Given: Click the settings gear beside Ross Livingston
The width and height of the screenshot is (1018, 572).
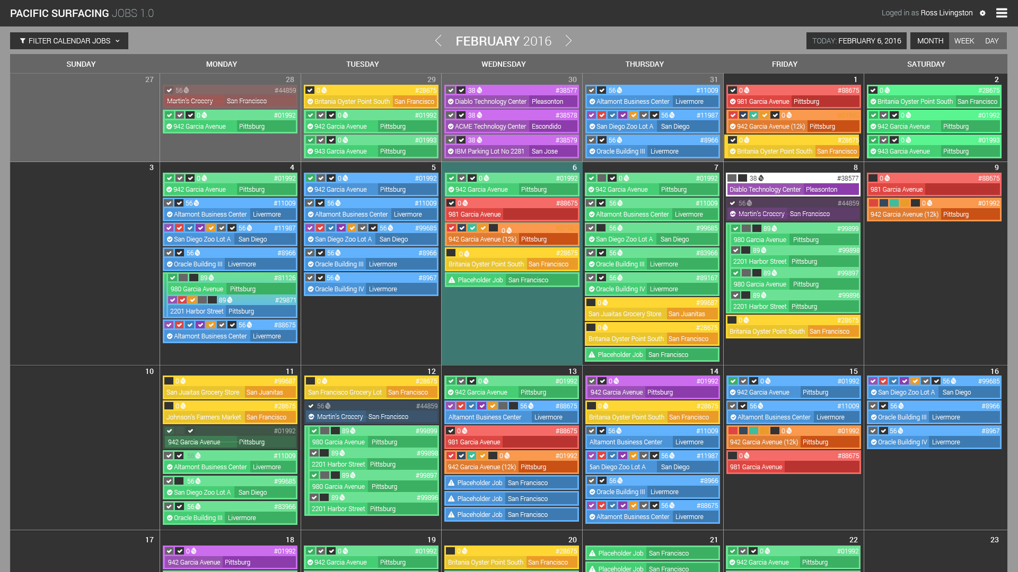Looking at the screenshot, I should point(982,13).
